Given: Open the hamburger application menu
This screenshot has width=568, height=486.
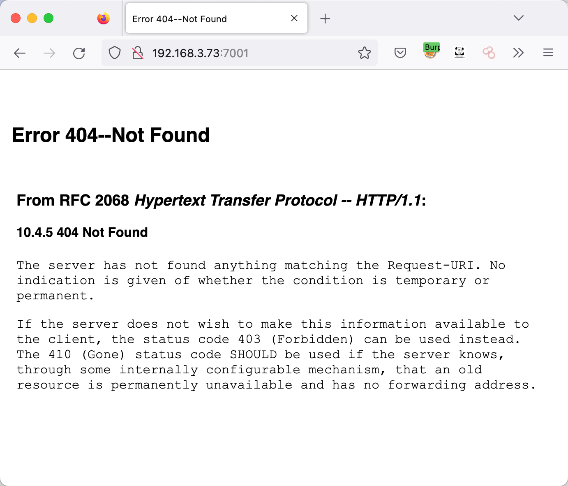Looking at the screenshot, I should [548, 53].
